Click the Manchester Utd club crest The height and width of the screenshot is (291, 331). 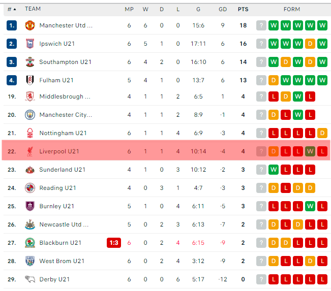click(x=30, y=25)
